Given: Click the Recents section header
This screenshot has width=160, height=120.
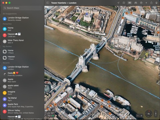Looking at the screenshot, I should 6,63.
